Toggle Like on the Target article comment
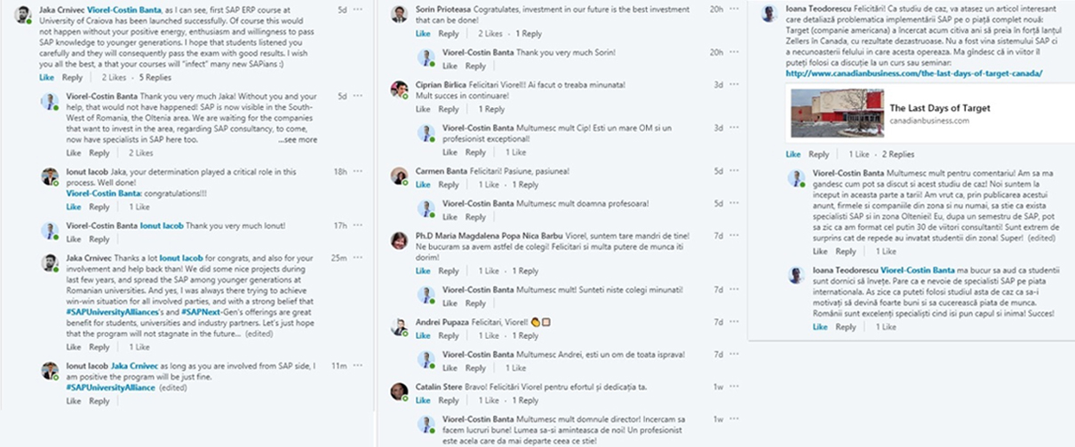This screenshot has width=1075, height=447. pyautogui.click(x=793, y=154)
